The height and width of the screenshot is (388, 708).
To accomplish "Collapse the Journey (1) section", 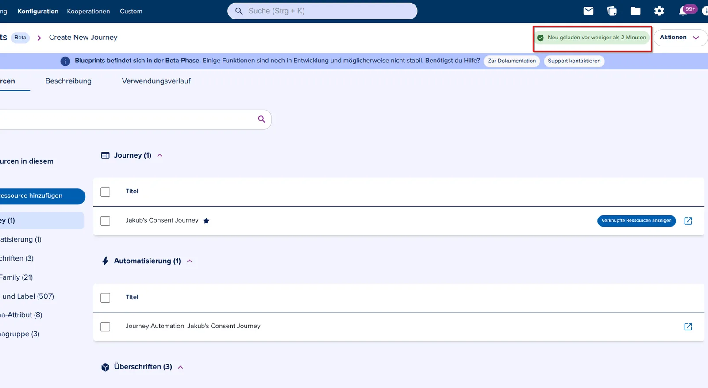I will pyautogui.click(x=160, y=155).
